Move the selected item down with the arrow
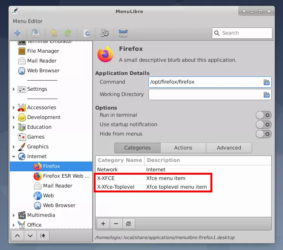The width and height of the screenshot is (283, 250). 30,236
